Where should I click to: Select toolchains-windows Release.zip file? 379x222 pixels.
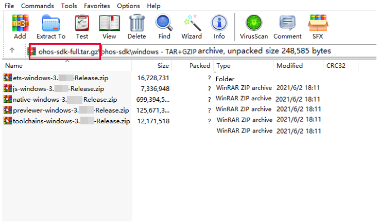[x=71, y=121]
